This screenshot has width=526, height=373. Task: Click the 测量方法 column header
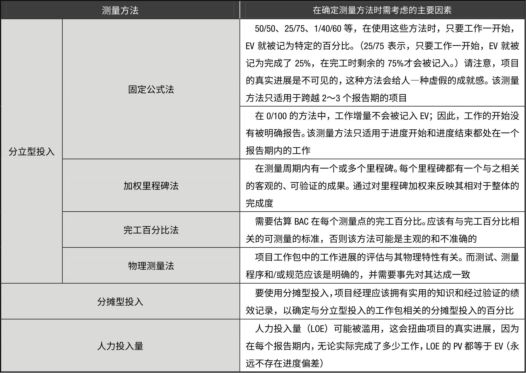tap(120, 10)
